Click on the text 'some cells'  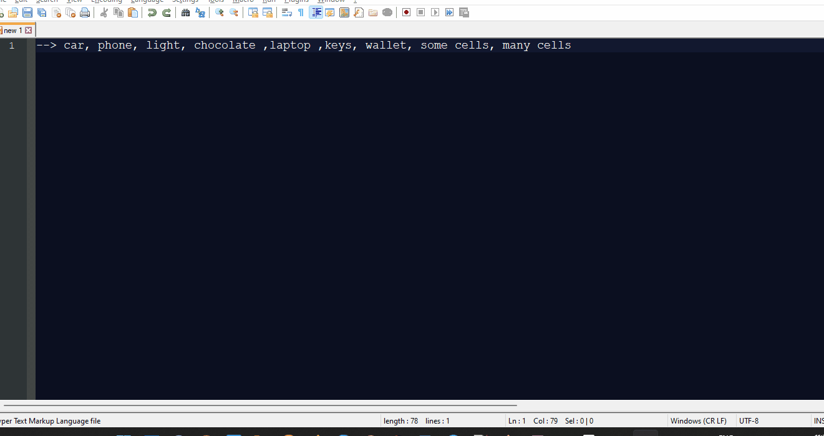coord(455,45)
